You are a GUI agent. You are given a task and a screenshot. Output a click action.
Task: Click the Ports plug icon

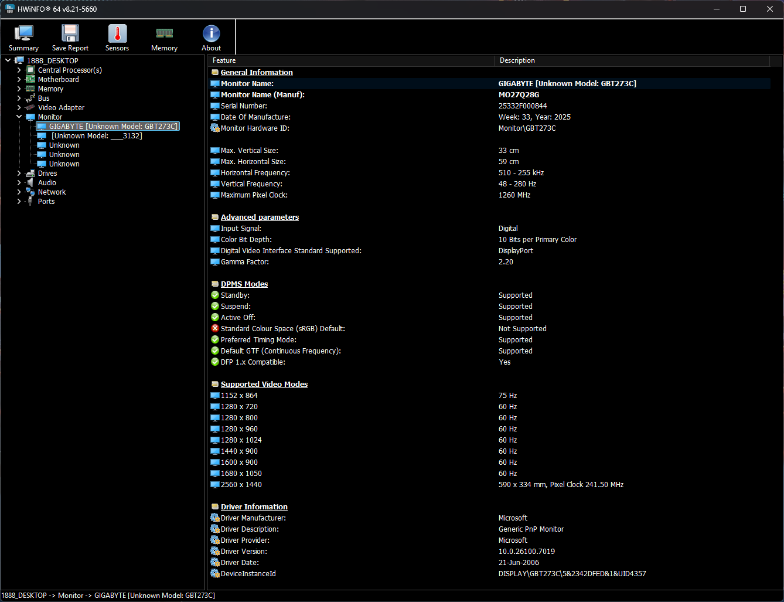[30, 201]
